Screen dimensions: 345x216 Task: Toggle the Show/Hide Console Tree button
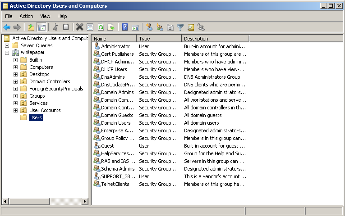(x=41, y=27)
